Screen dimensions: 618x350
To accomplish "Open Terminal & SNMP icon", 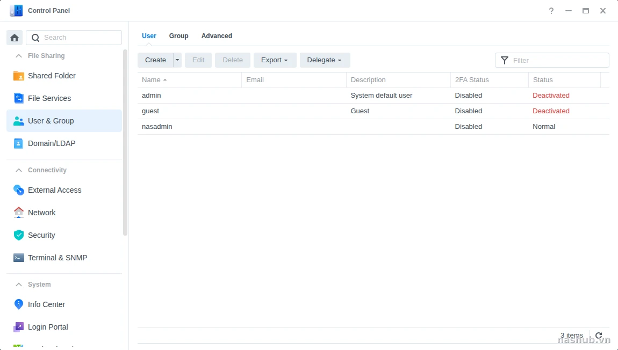I will click(18, 258).
